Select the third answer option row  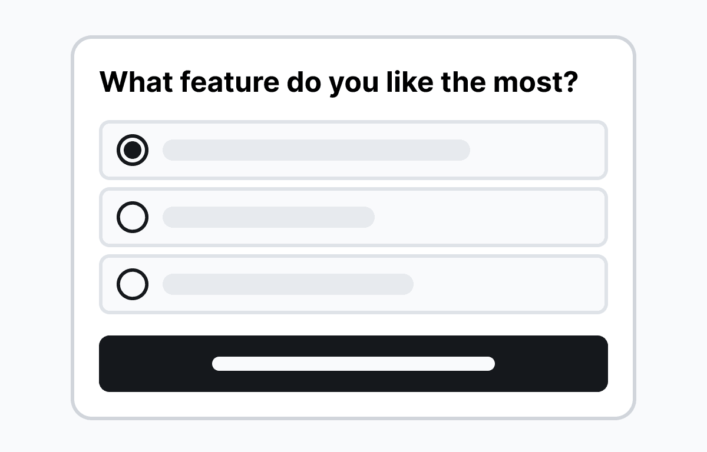[x=353, y=284]
